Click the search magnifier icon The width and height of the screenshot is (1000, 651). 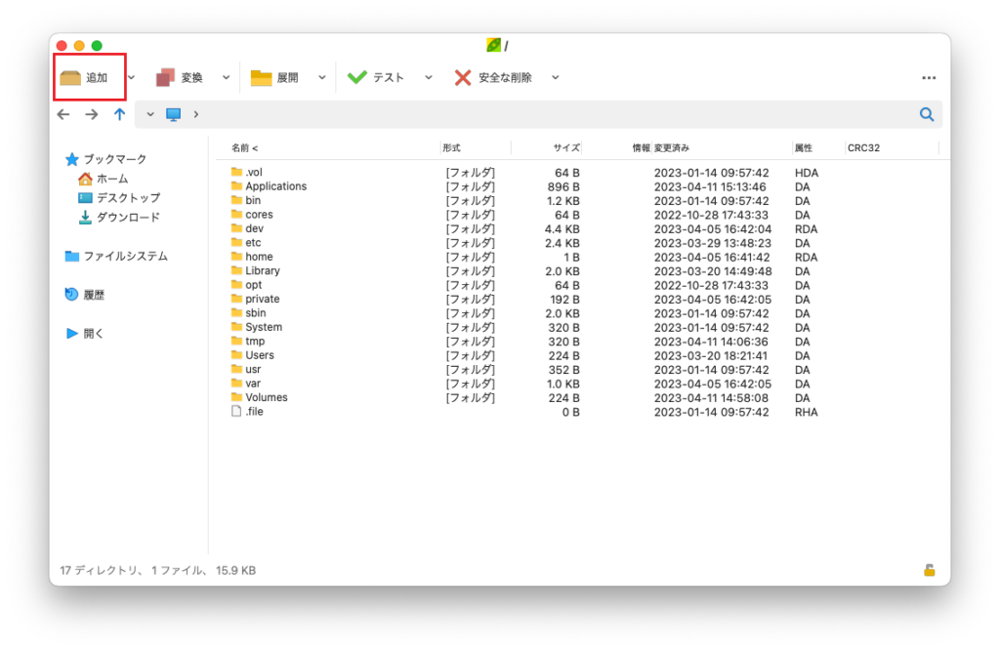(927, 115)
